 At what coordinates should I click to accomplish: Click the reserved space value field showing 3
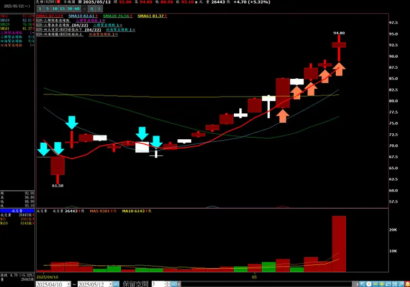click(x=158, y=284)
